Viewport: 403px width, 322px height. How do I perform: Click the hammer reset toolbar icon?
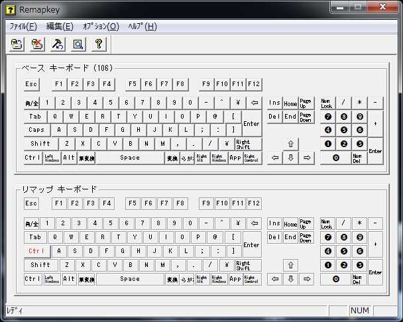point(58,44)
